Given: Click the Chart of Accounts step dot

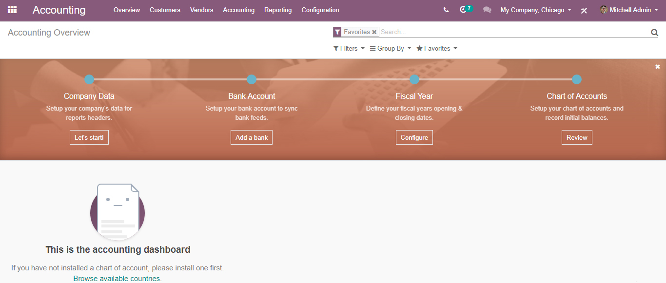Looking at the screenshot, I should [x=577, y=79].
